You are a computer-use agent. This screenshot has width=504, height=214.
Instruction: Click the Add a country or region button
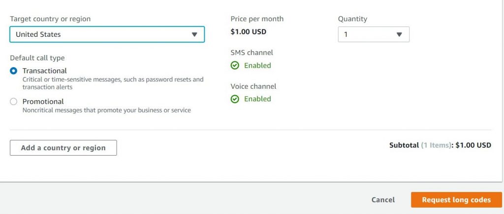63,148
